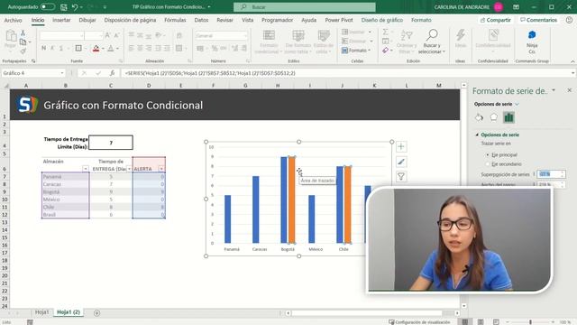Apply the fill color bucket
The height and width of the screenshot is (325, 577).
pyautogui.click(x=96, y=48)
